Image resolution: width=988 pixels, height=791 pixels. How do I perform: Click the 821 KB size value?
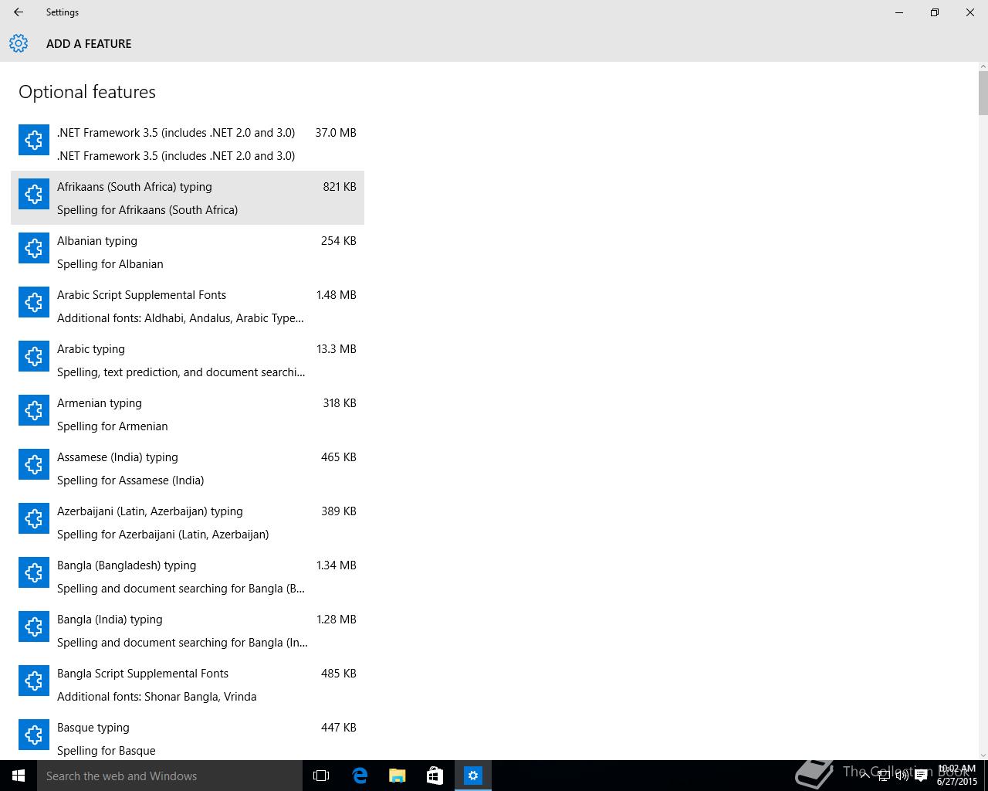340,187
